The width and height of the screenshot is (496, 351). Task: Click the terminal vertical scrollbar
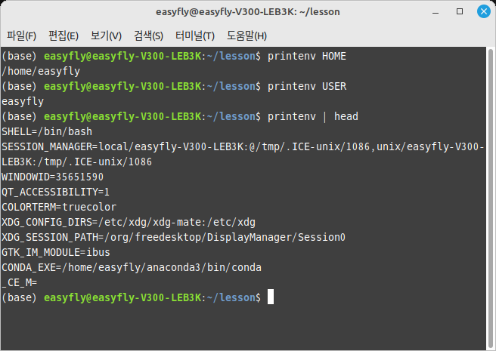tap(491, 198)
